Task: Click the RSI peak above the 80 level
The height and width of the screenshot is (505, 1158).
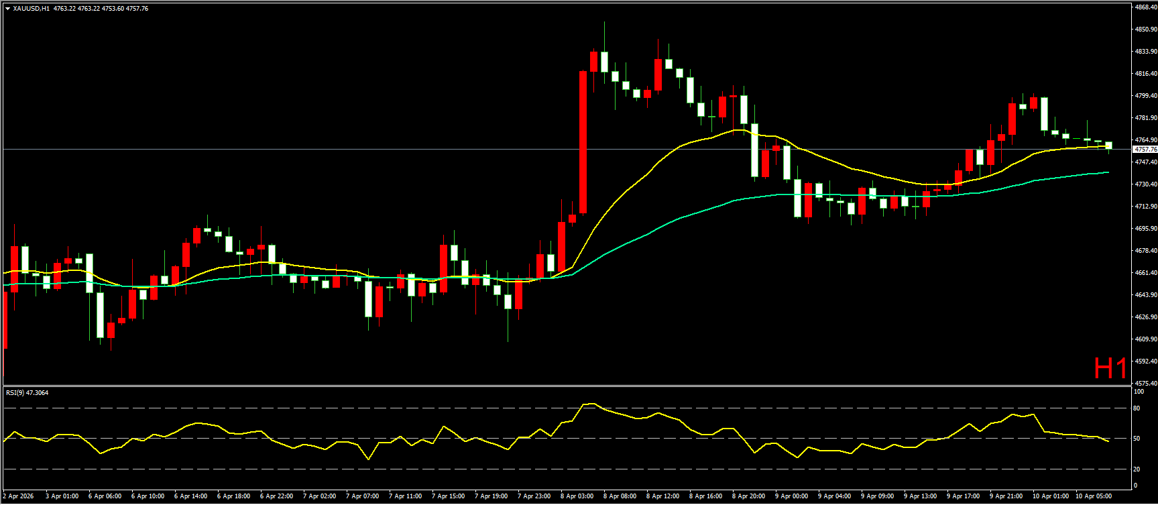Action: (x=590, y=404)
